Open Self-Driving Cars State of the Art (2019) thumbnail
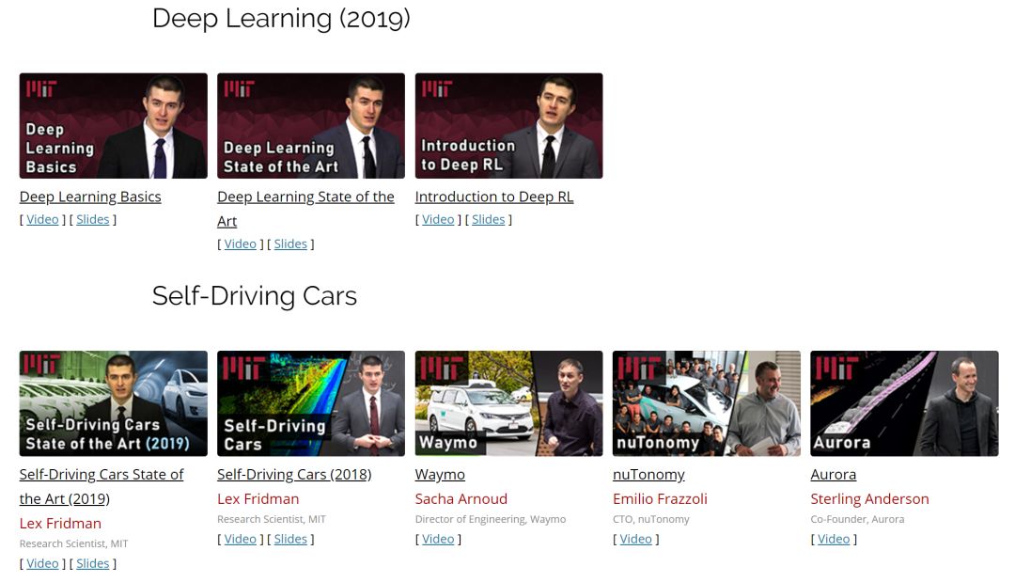 click(x=114, y=403)
